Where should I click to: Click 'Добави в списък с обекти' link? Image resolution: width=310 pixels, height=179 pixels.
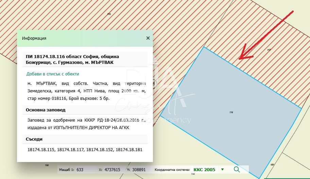pos(53,74)
